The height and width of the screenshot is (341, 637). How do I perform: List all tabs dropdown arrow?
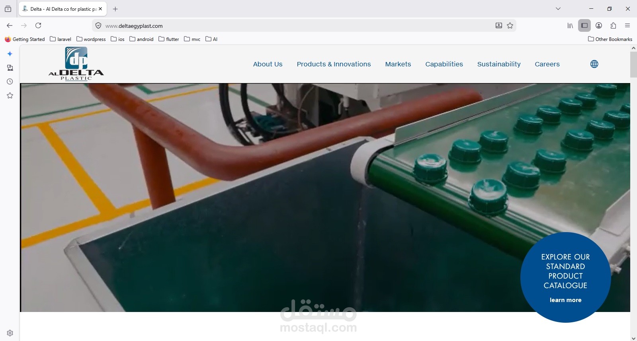[x=558, y=9]
